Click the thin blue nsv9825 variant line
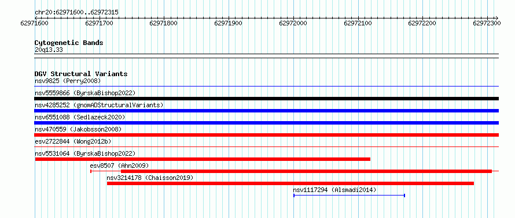Viewport: 515px width, 218px height. click(266, 87)
